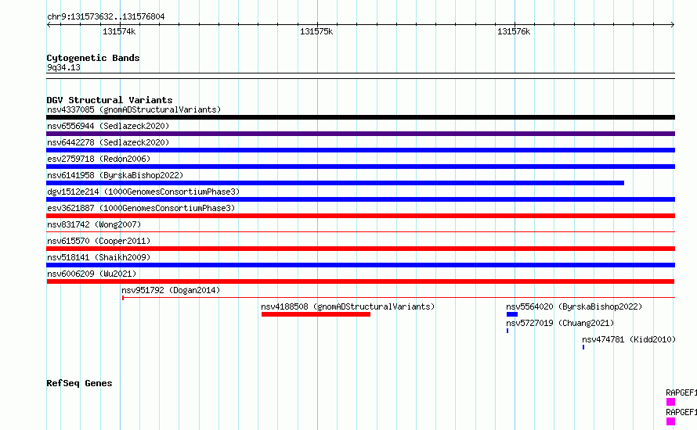Viewport: 697px width, 430px height.
Task: Select the nsv6556944 Sedlazeck2020 purple bar
Action: 360,134
